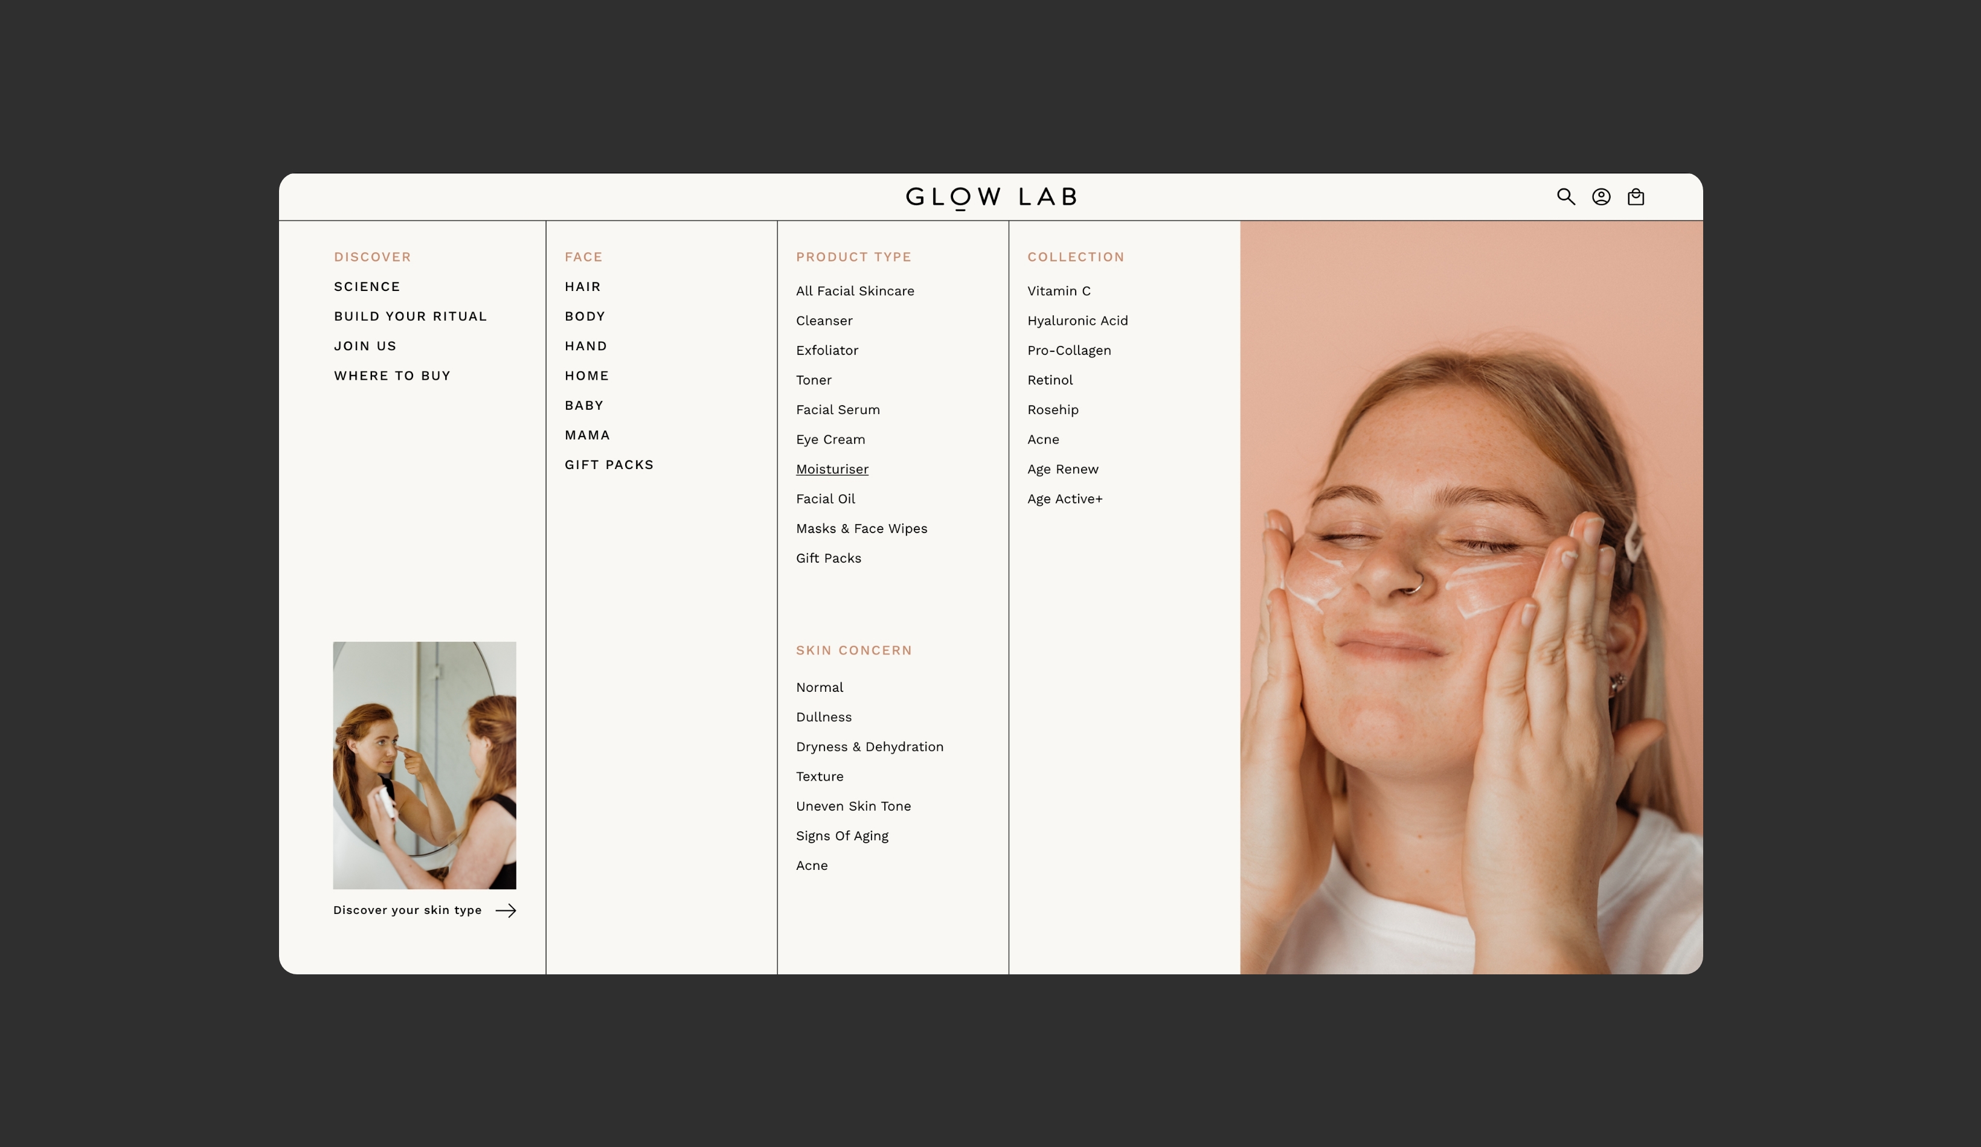Click the Product Type heading

click(x=854, y=257)
